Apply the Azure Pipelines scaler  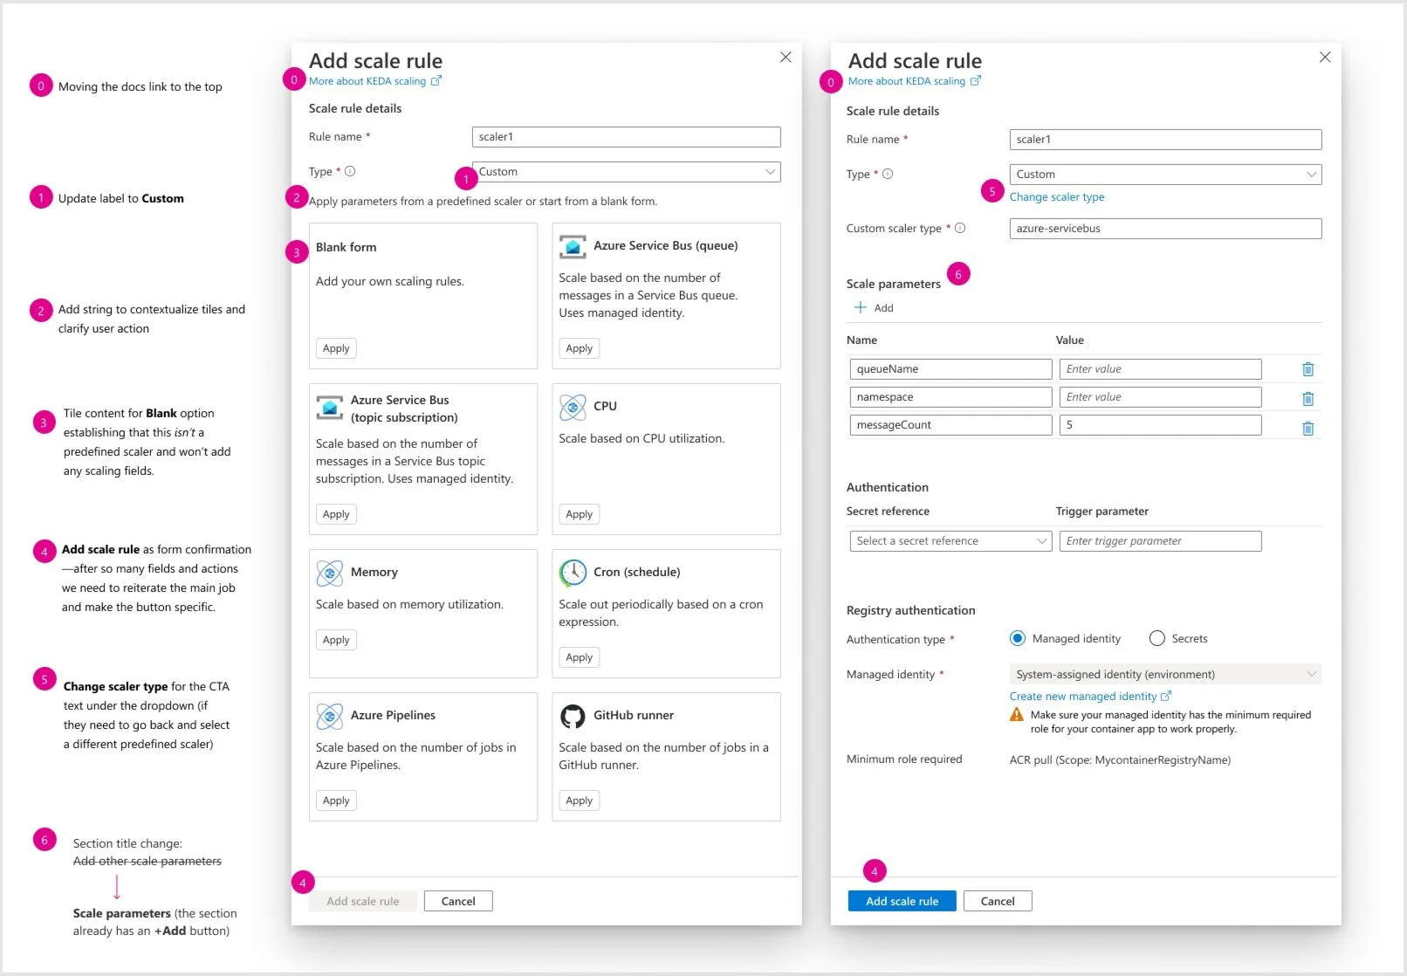coord(336,801)
